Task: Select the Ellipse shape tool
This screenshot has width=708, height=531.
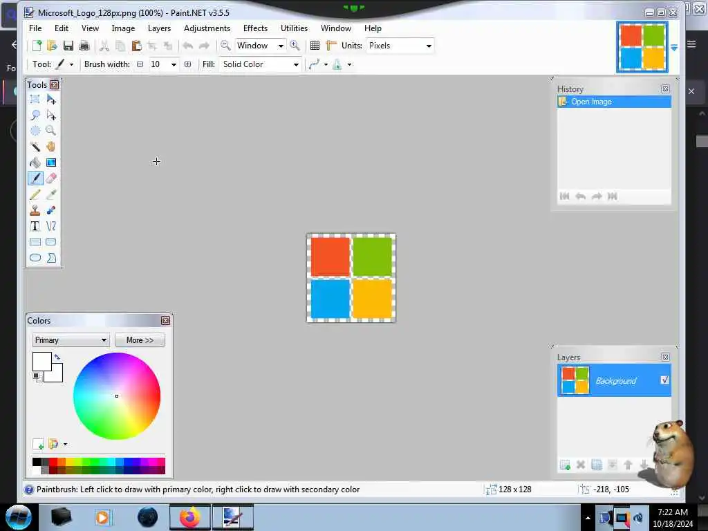Action: point(35,258)
